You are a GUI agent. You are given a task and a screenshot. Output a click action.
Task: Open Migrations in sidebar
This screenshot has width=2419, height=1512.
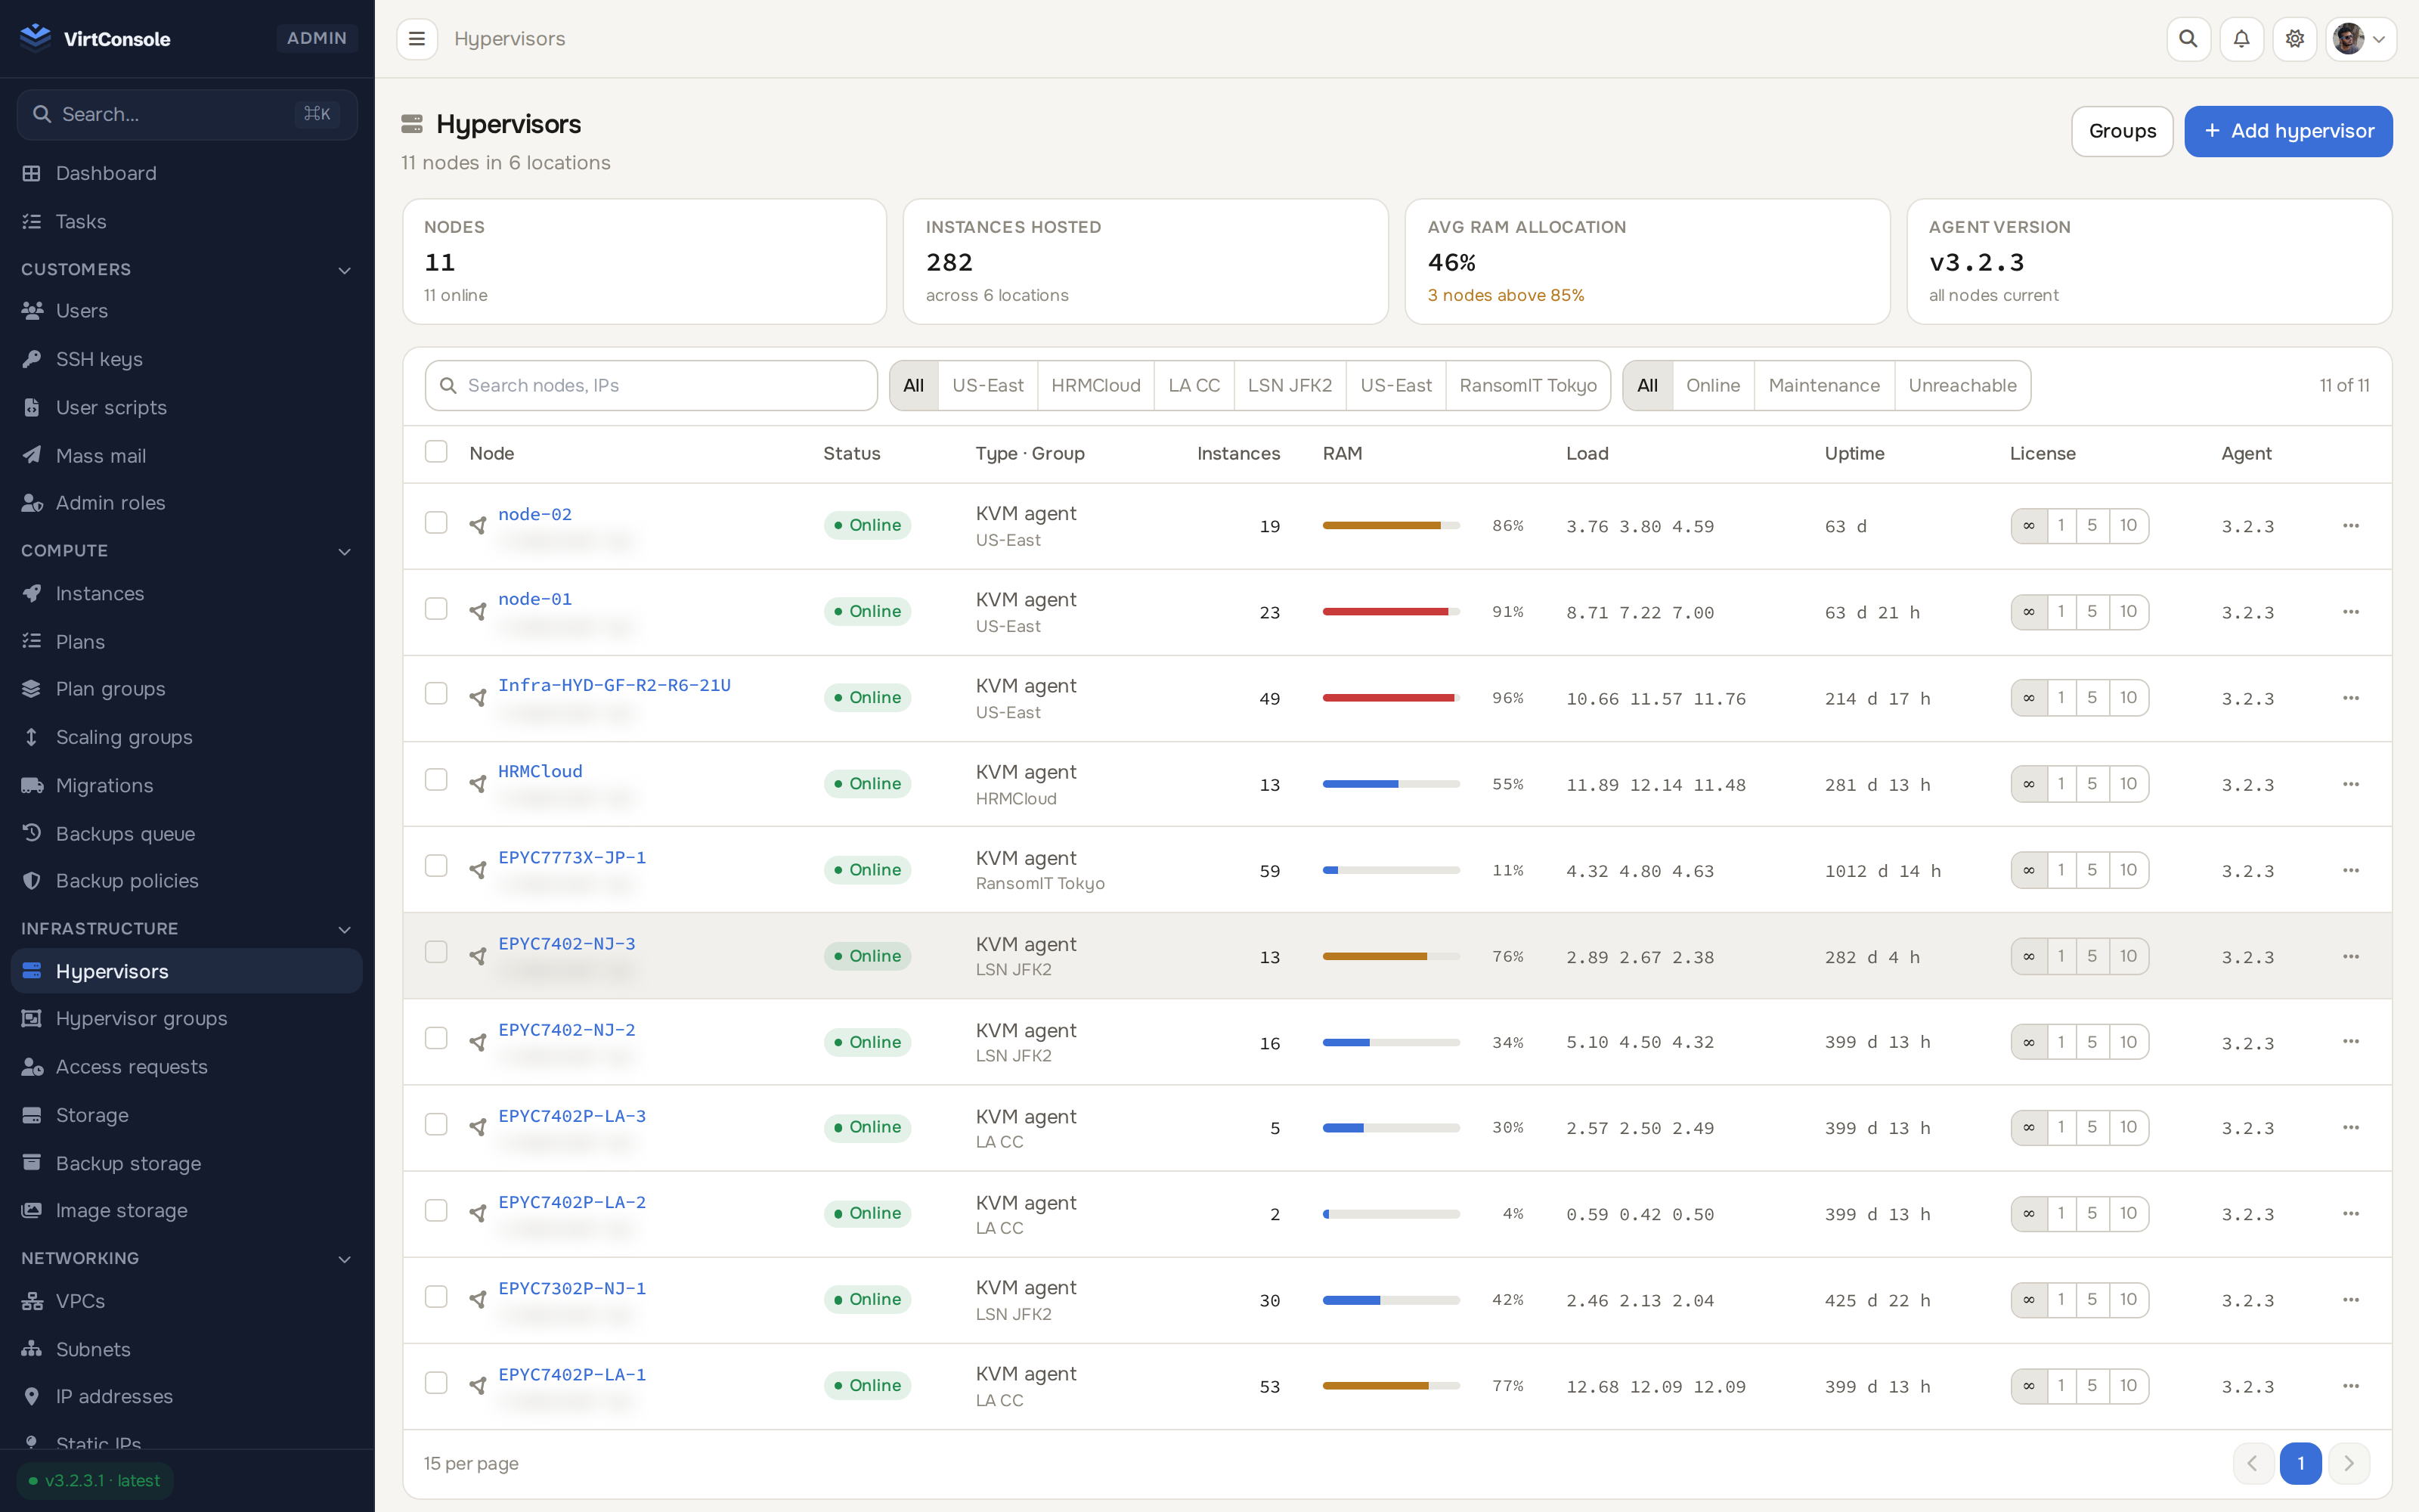[187, 785]
